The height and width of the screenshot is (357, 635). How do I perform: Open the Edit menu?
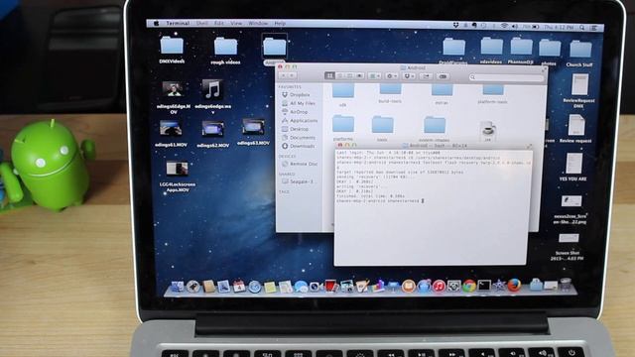click(x=219, y=24)
